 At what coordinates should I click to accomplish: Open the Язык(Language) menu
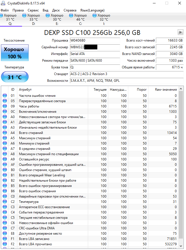coord(92,10)
